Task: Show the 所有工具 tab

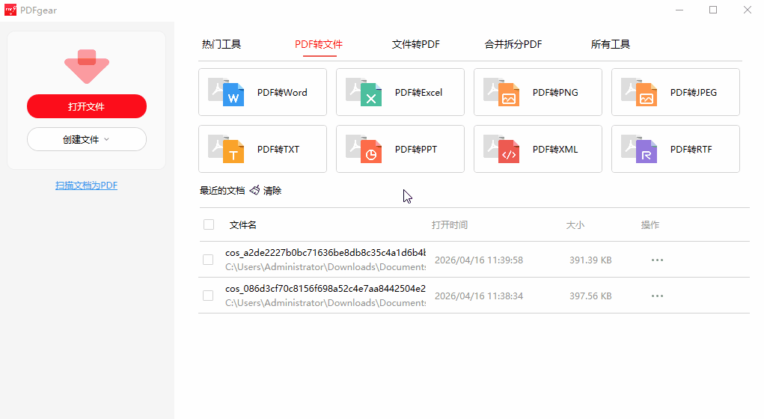Action: click(x=610, y=44)
